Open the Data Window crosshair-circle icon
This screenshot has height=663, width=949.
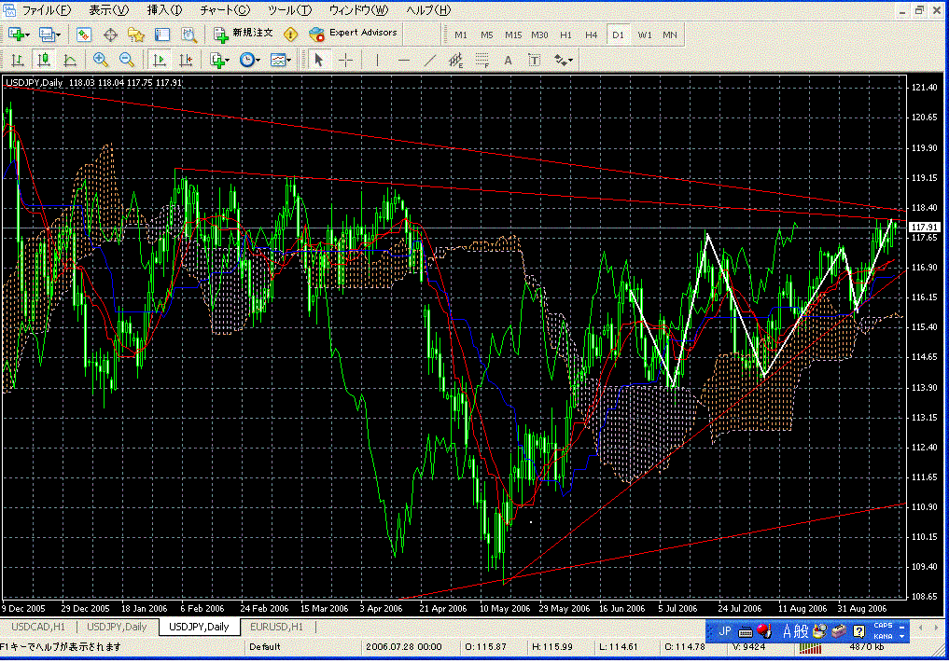point(110,35)
